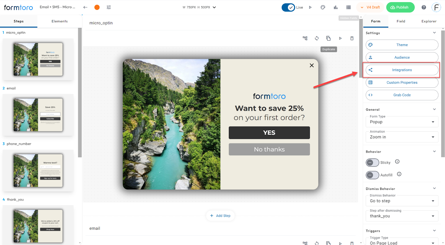Select the email step thumbnail
The image size is (445, 245).
(38, 115)
